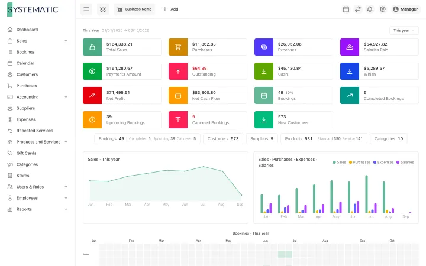The height and width of the screenshot is (266, 426).
Task: Toggle Purchases series in chart legend
Action: (x=360, y=162)
